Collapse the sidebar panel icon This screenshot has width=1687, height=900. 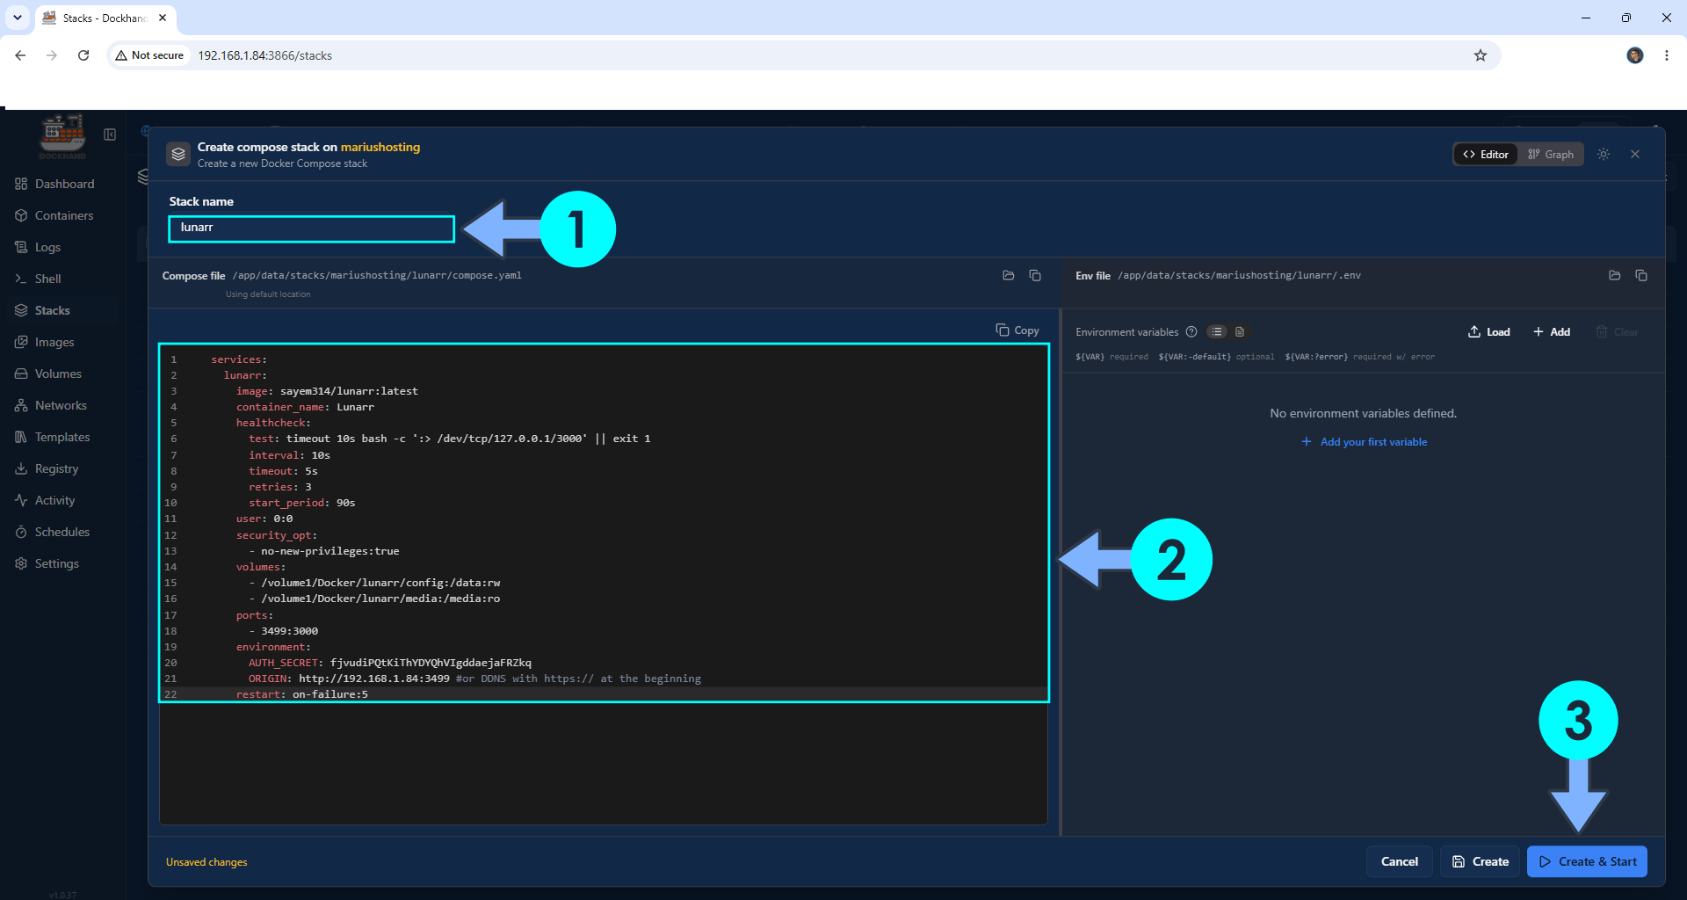110,134
